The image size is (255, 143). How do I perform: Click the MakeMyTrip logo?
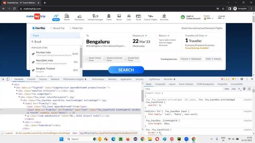pyautogui.click(x=36, y=16)
